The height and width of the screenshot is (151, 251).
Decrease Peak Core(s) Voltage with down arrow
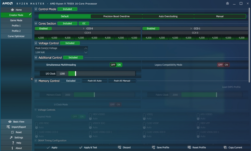coord(86,52)
